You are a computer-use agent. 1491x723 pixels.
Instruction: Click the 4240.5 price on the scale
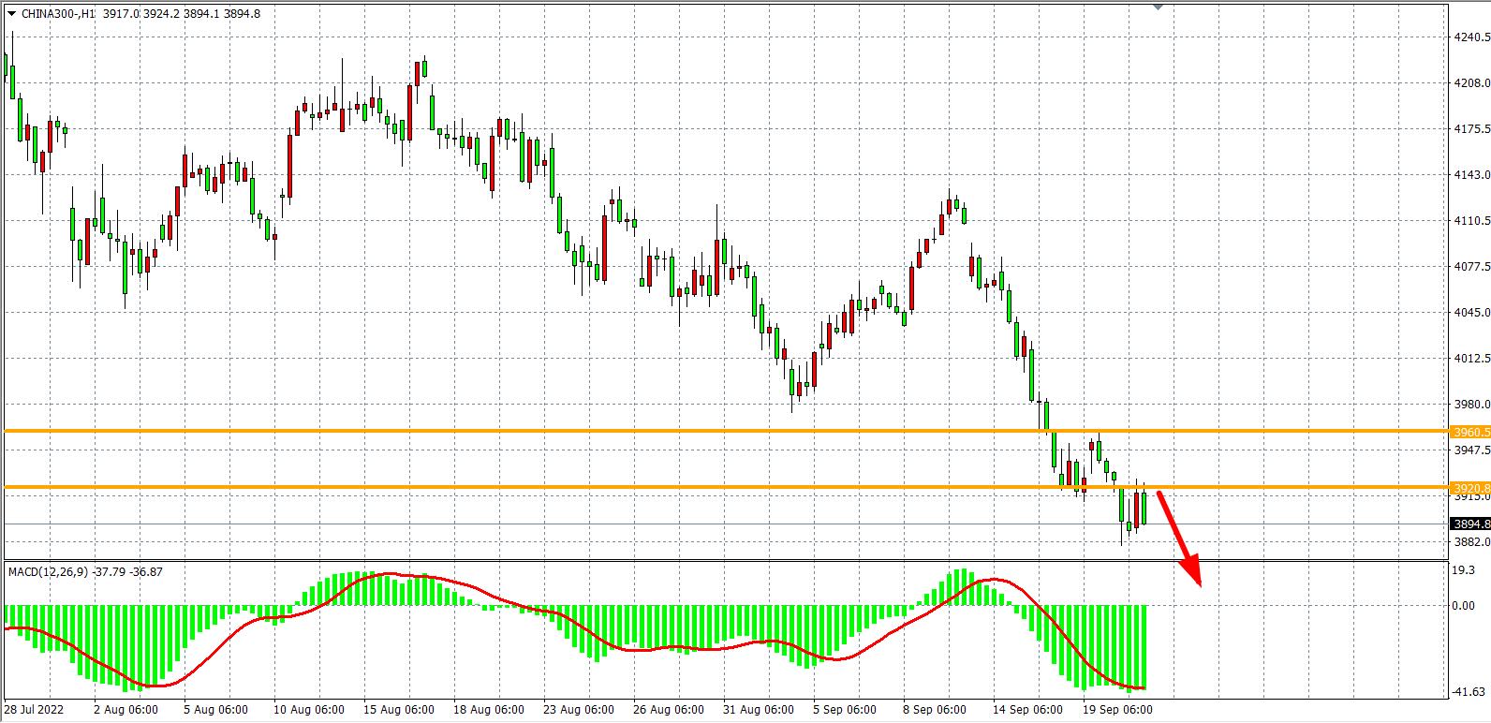pyautogui.click(x=1470, y=37)
